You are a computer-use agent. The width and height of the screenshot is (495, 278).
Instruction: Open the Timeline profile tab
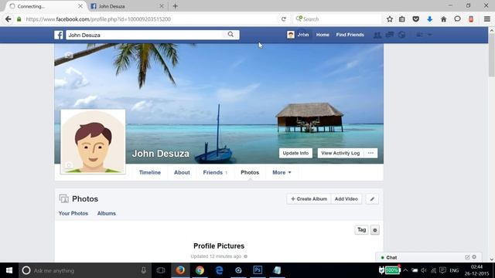[x=150, y=172]
